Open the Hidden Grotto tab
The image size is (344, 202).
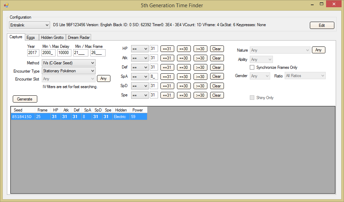(x=52, y=38)
